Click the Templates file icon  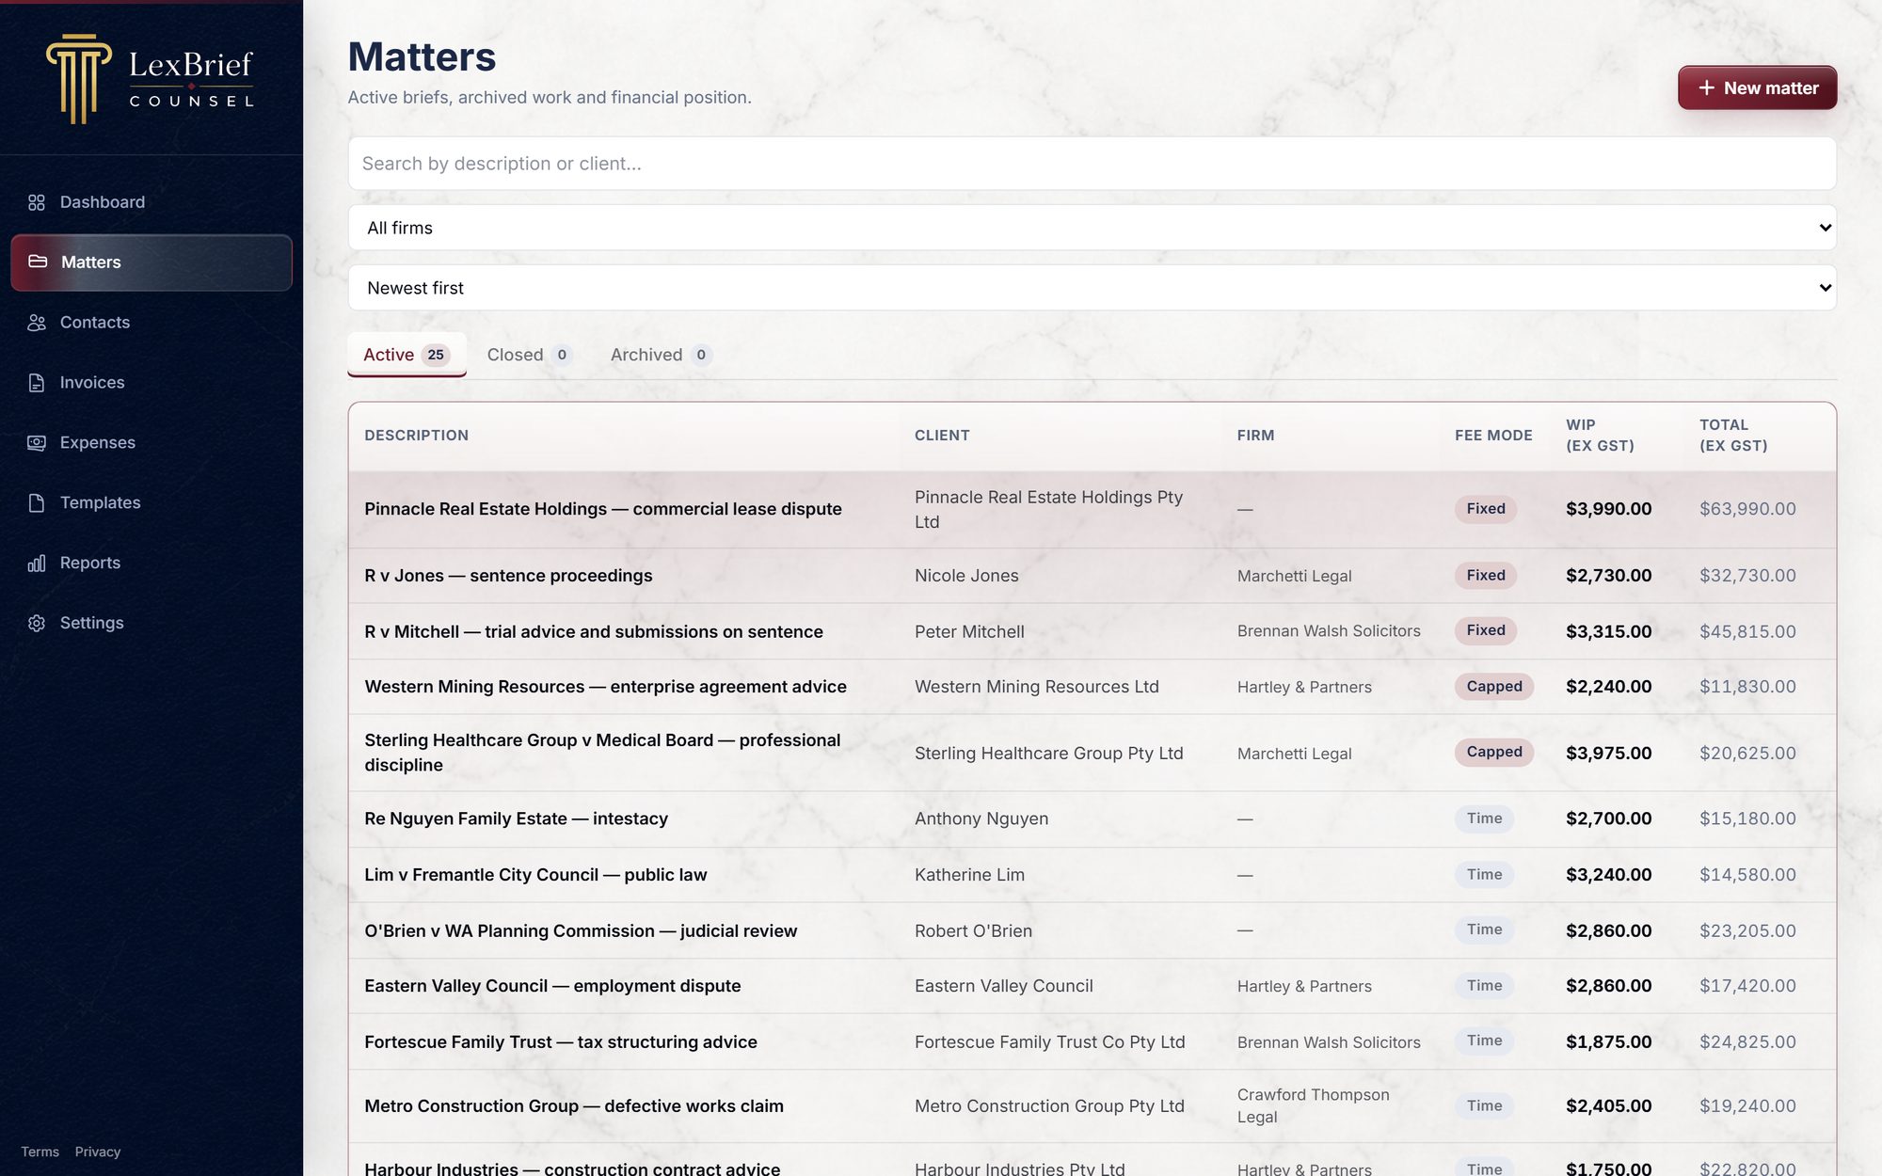37,503
